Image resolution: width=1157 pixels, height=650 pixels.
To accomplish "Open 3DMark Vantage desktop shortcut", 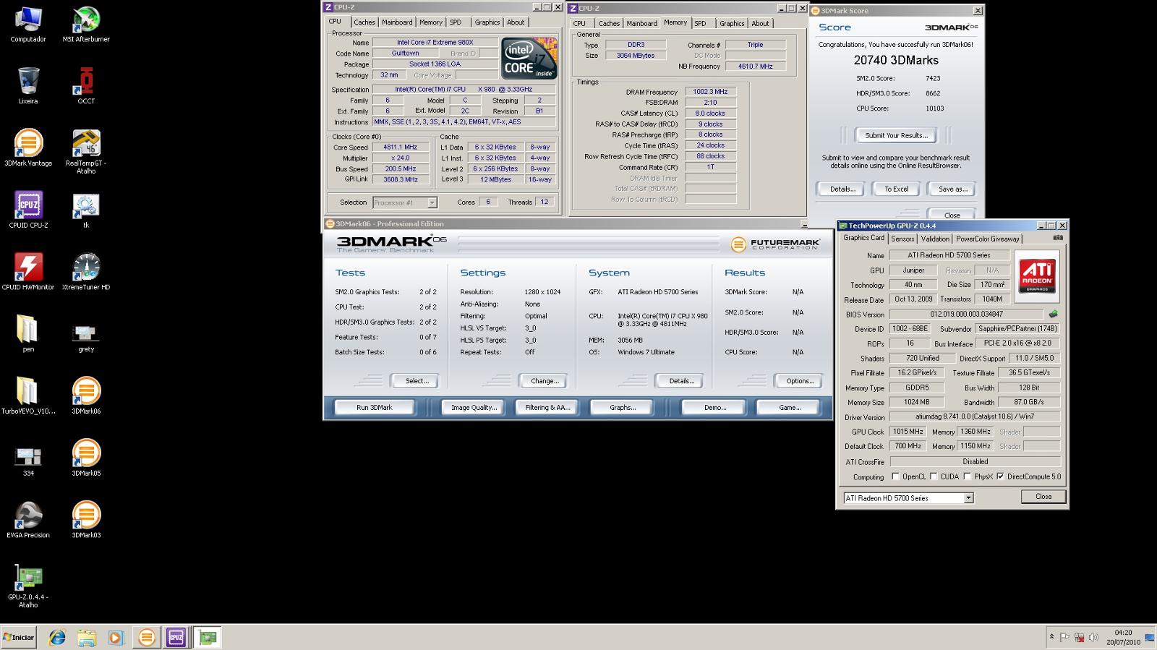I will [28, 148].
